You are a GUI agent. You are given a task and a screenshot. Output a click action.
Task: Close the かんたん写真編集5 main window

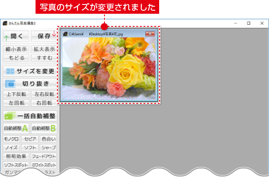coord(262,23)
